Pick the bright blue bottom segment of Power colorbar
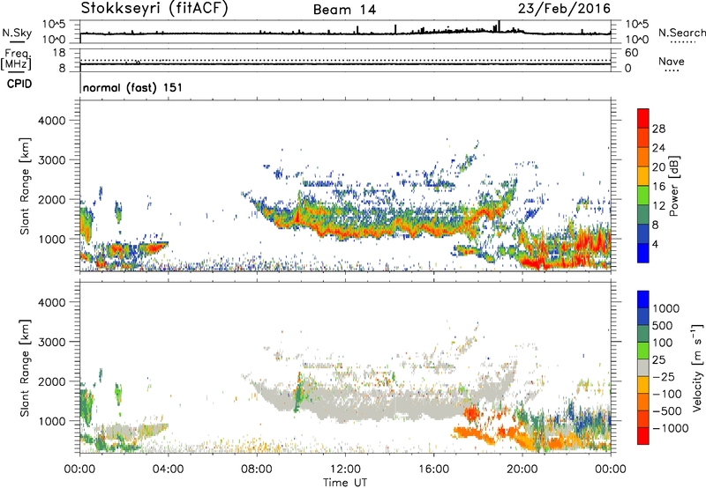Viewport: 706px width, 488px height. point(643,254)
